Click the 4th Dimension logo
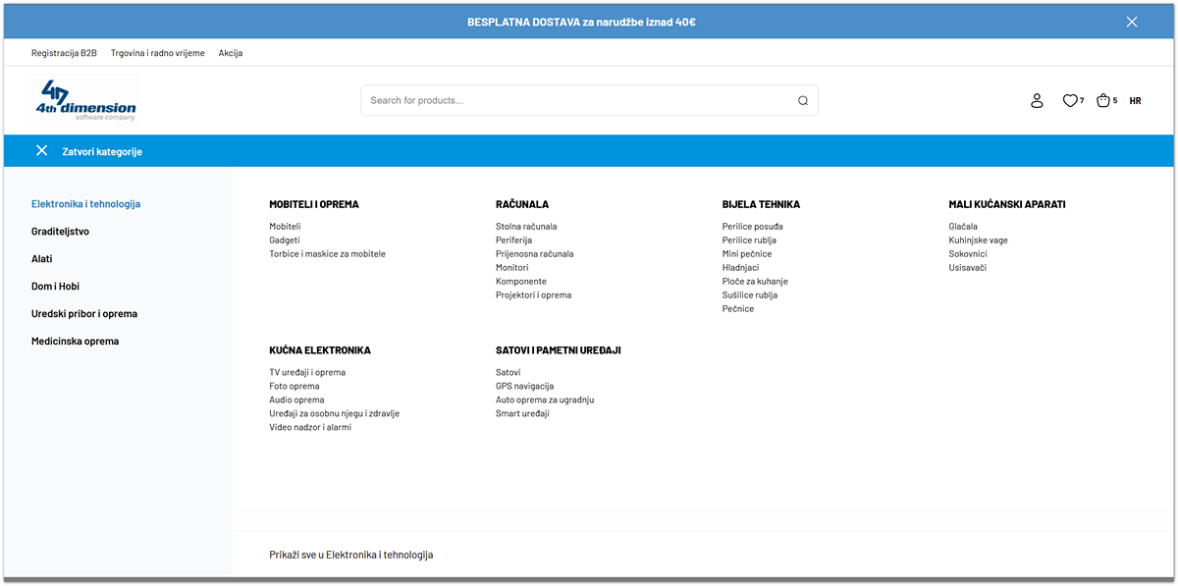1178x586 pixels. [x=84, y=100]
